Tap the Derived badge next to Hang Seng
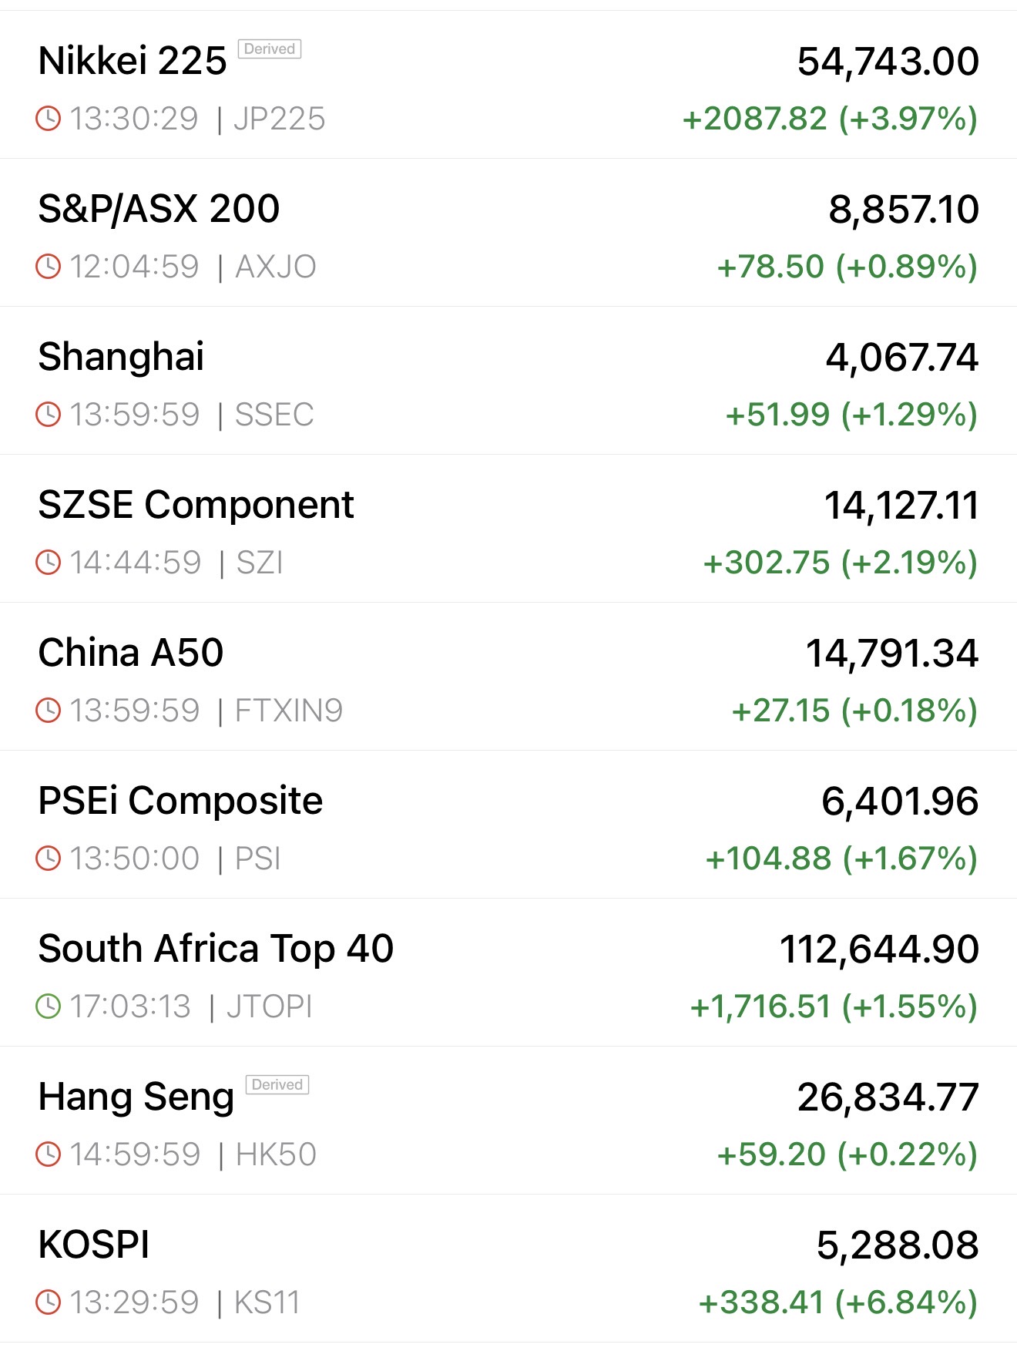 (x=277, y=1085)
